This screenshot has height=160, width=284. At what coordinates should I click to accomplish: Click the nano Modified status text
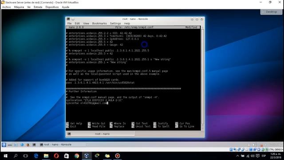coord(191,27)
